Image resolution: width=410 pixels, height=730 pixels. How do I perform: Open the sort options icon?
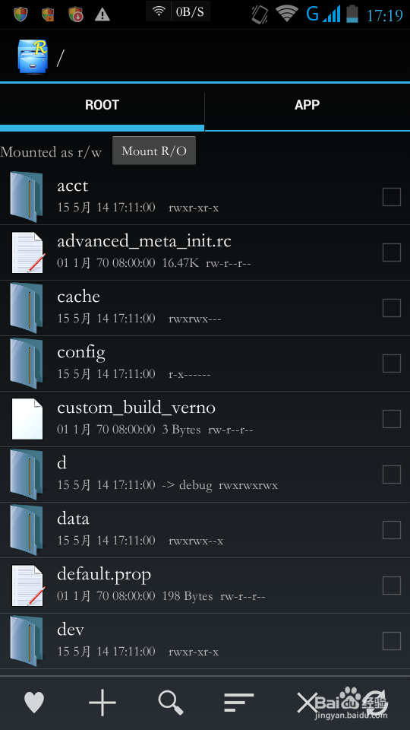(x=238, y=703)
